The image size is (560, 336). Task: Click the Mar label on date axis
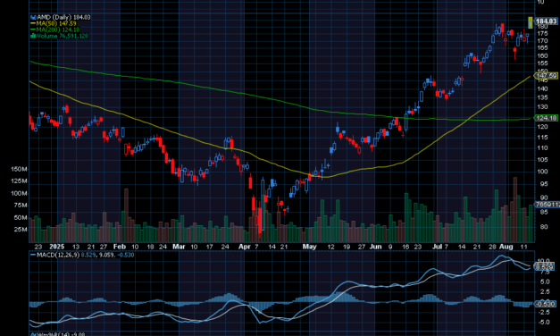click(x=179, y=247)
